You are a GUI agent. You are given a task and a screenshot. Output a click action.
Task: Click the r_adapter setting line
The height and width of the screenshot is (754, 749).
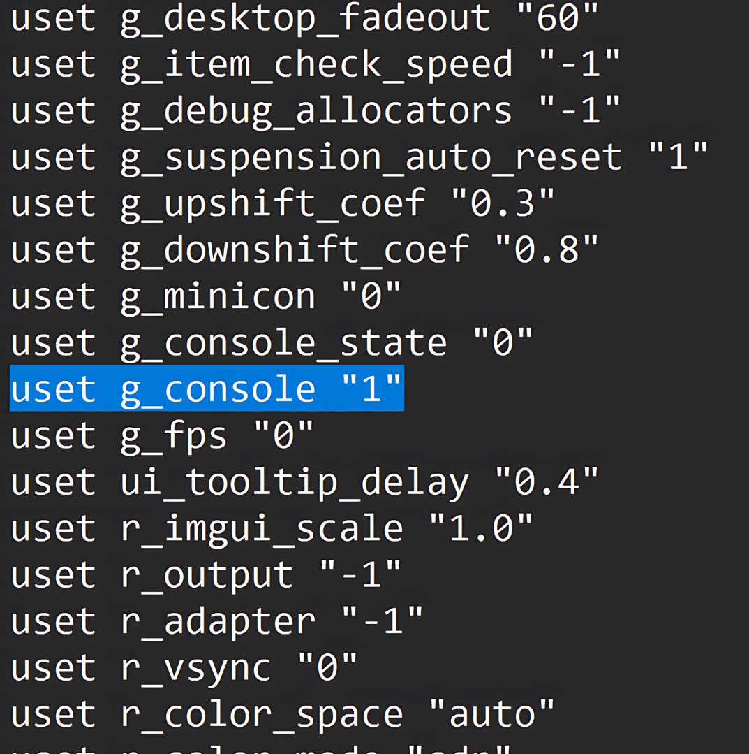216,621
